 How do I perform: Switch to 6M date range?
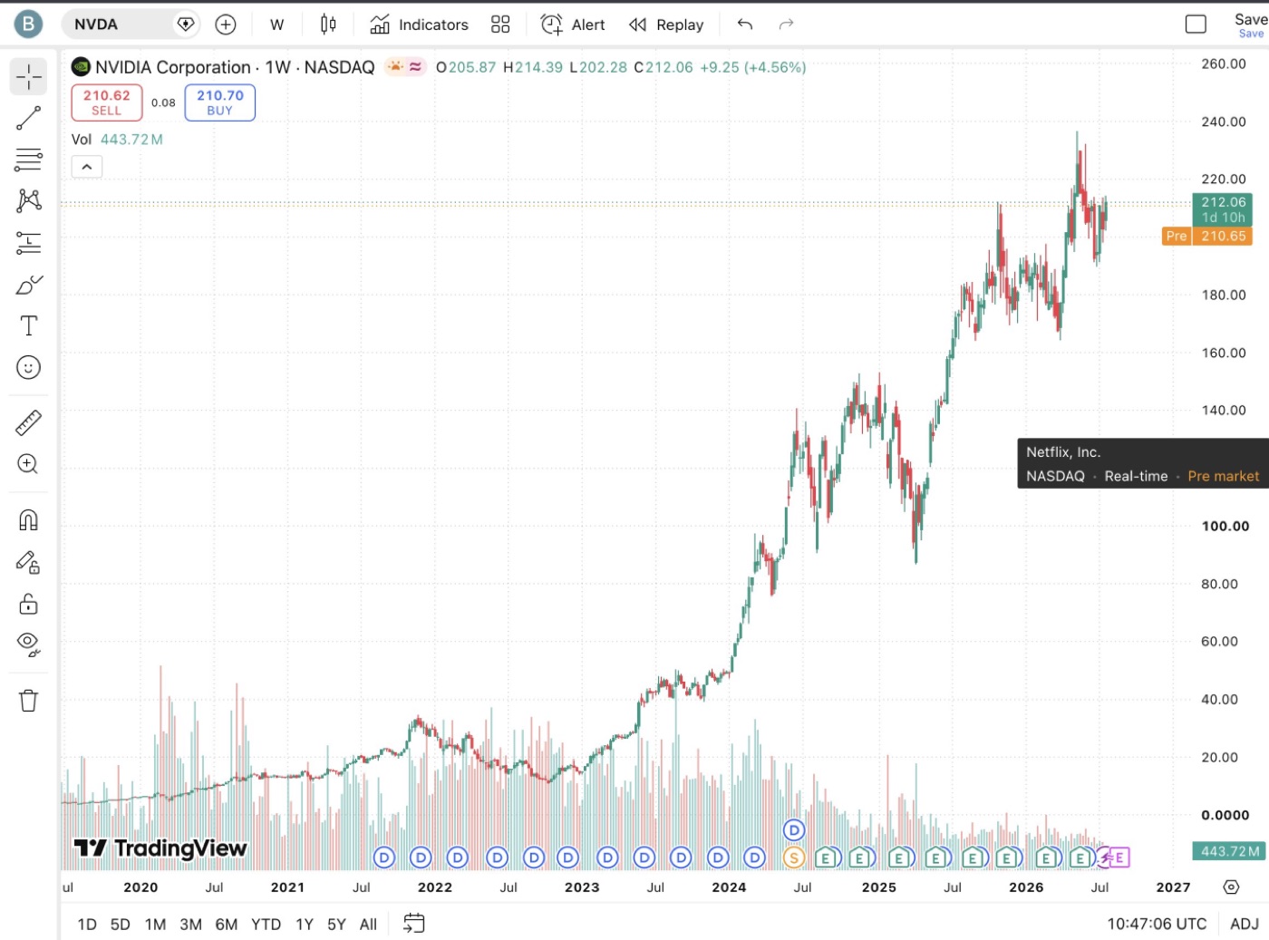click(x=227, y=925)
